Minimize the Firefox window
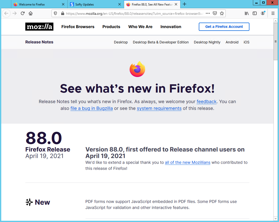The width and height of the screenshot is (279, 222). pos(256,3)
